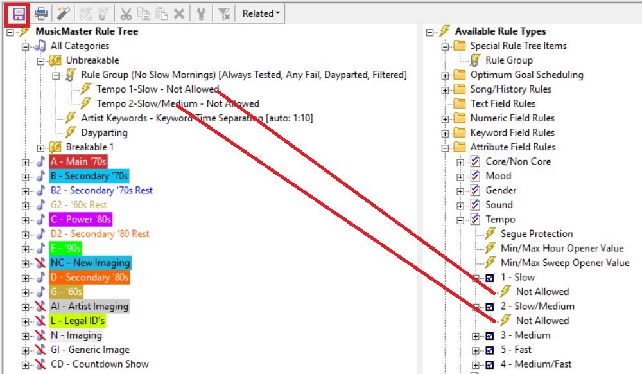Click the blue check box beside 5 - Fast
The height and width of the screenshot is (374, 642).
(x=490, y=350)
